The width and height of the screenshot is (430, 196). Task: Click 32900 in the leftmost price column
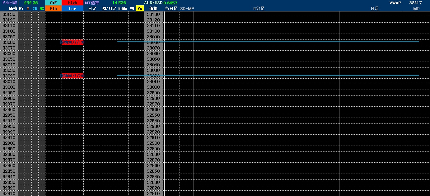coord(9,143)
